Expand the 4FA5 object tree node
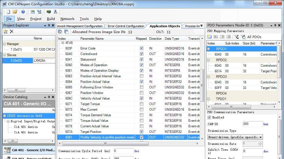284x159 pixels. click(63, 43)
